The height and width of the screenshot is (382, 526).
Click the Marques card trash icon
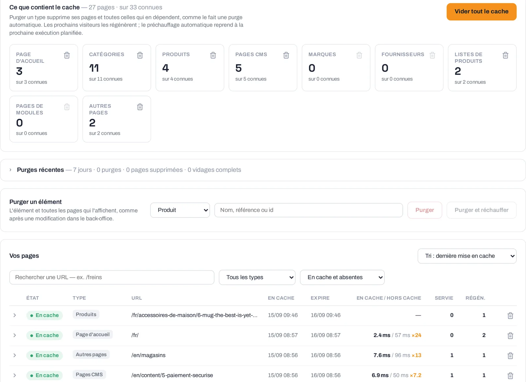tap(359, 55)
